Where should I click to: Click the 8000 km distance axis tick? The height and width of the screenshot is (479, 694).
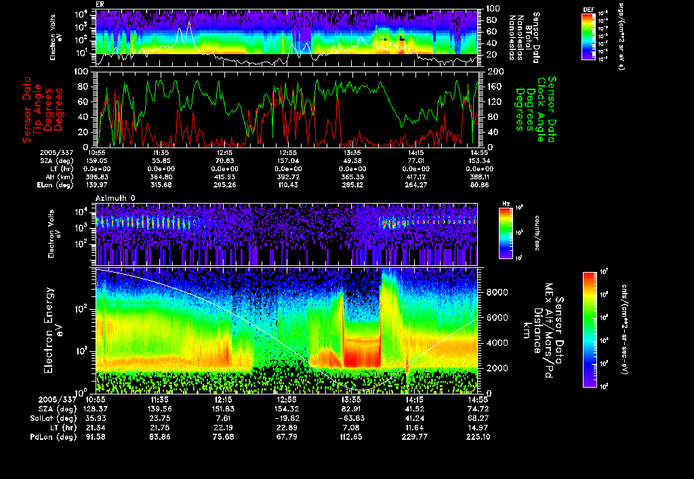pyautogui.click(x=497, y=292)
